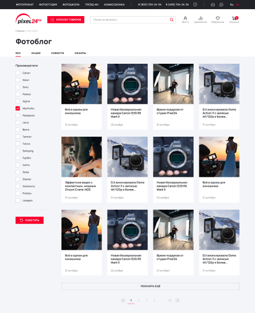Click the Показать ещё button
The height and width of the screenshot is (313, 255).
150,286
